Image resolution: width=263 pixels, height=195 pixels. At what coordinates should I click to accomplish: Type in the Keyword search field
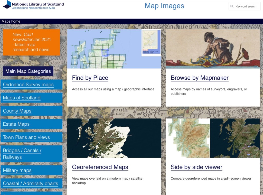[247, 6]
